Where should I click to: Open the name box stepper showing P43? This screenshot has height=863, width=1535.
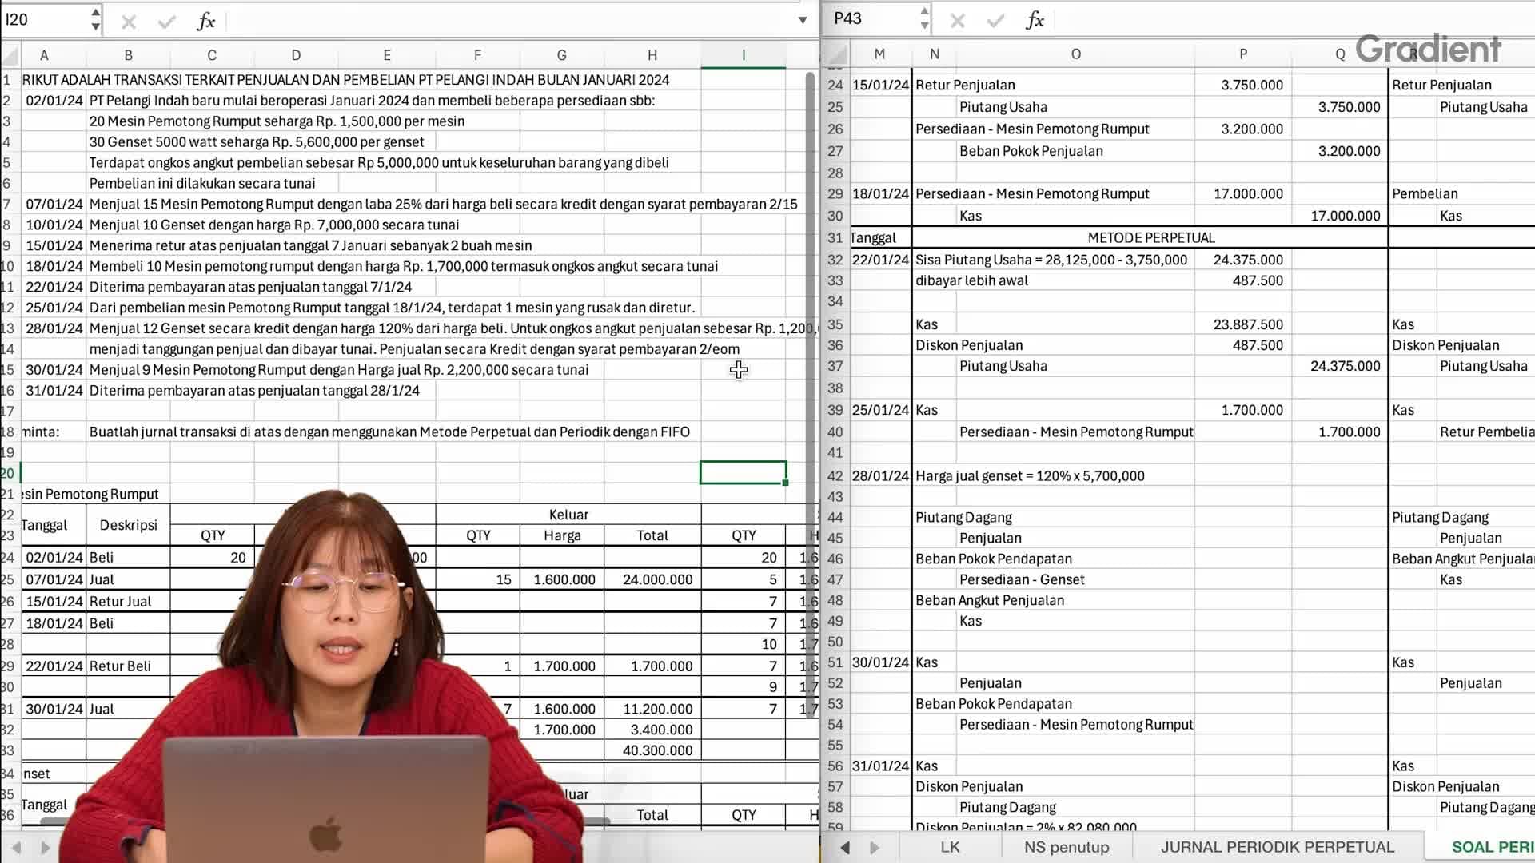924,18
